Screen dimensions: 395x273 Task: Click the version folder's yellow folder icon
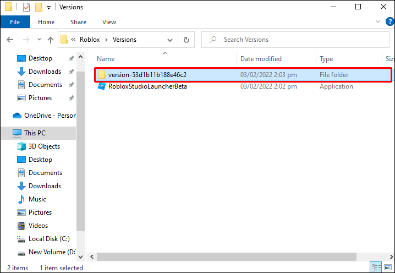click(x=102, y=75)
